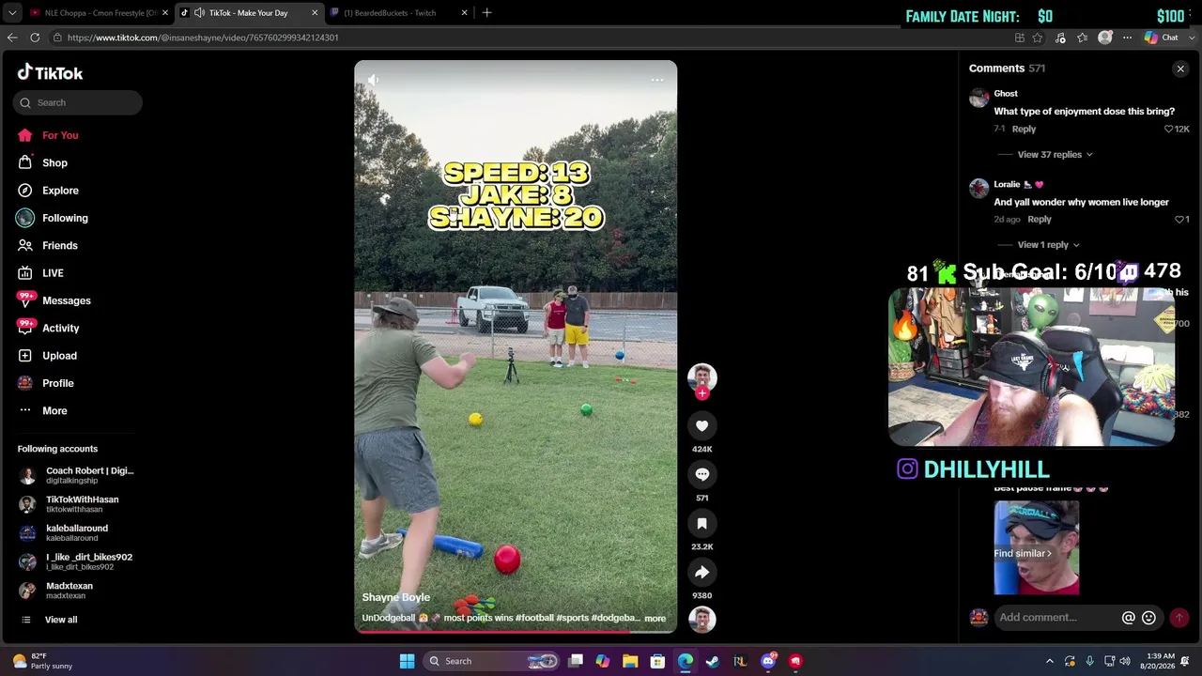Like Loralie's comment with the heart
The width and height of the screenshot is (1202, 676).
[x=1179, y=219]
